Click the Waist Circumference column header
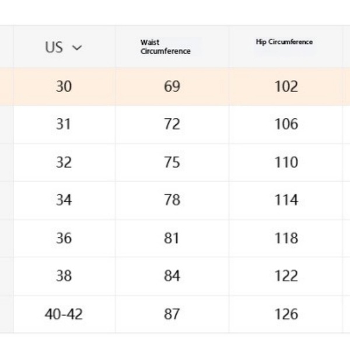 (x=165, y=47)
